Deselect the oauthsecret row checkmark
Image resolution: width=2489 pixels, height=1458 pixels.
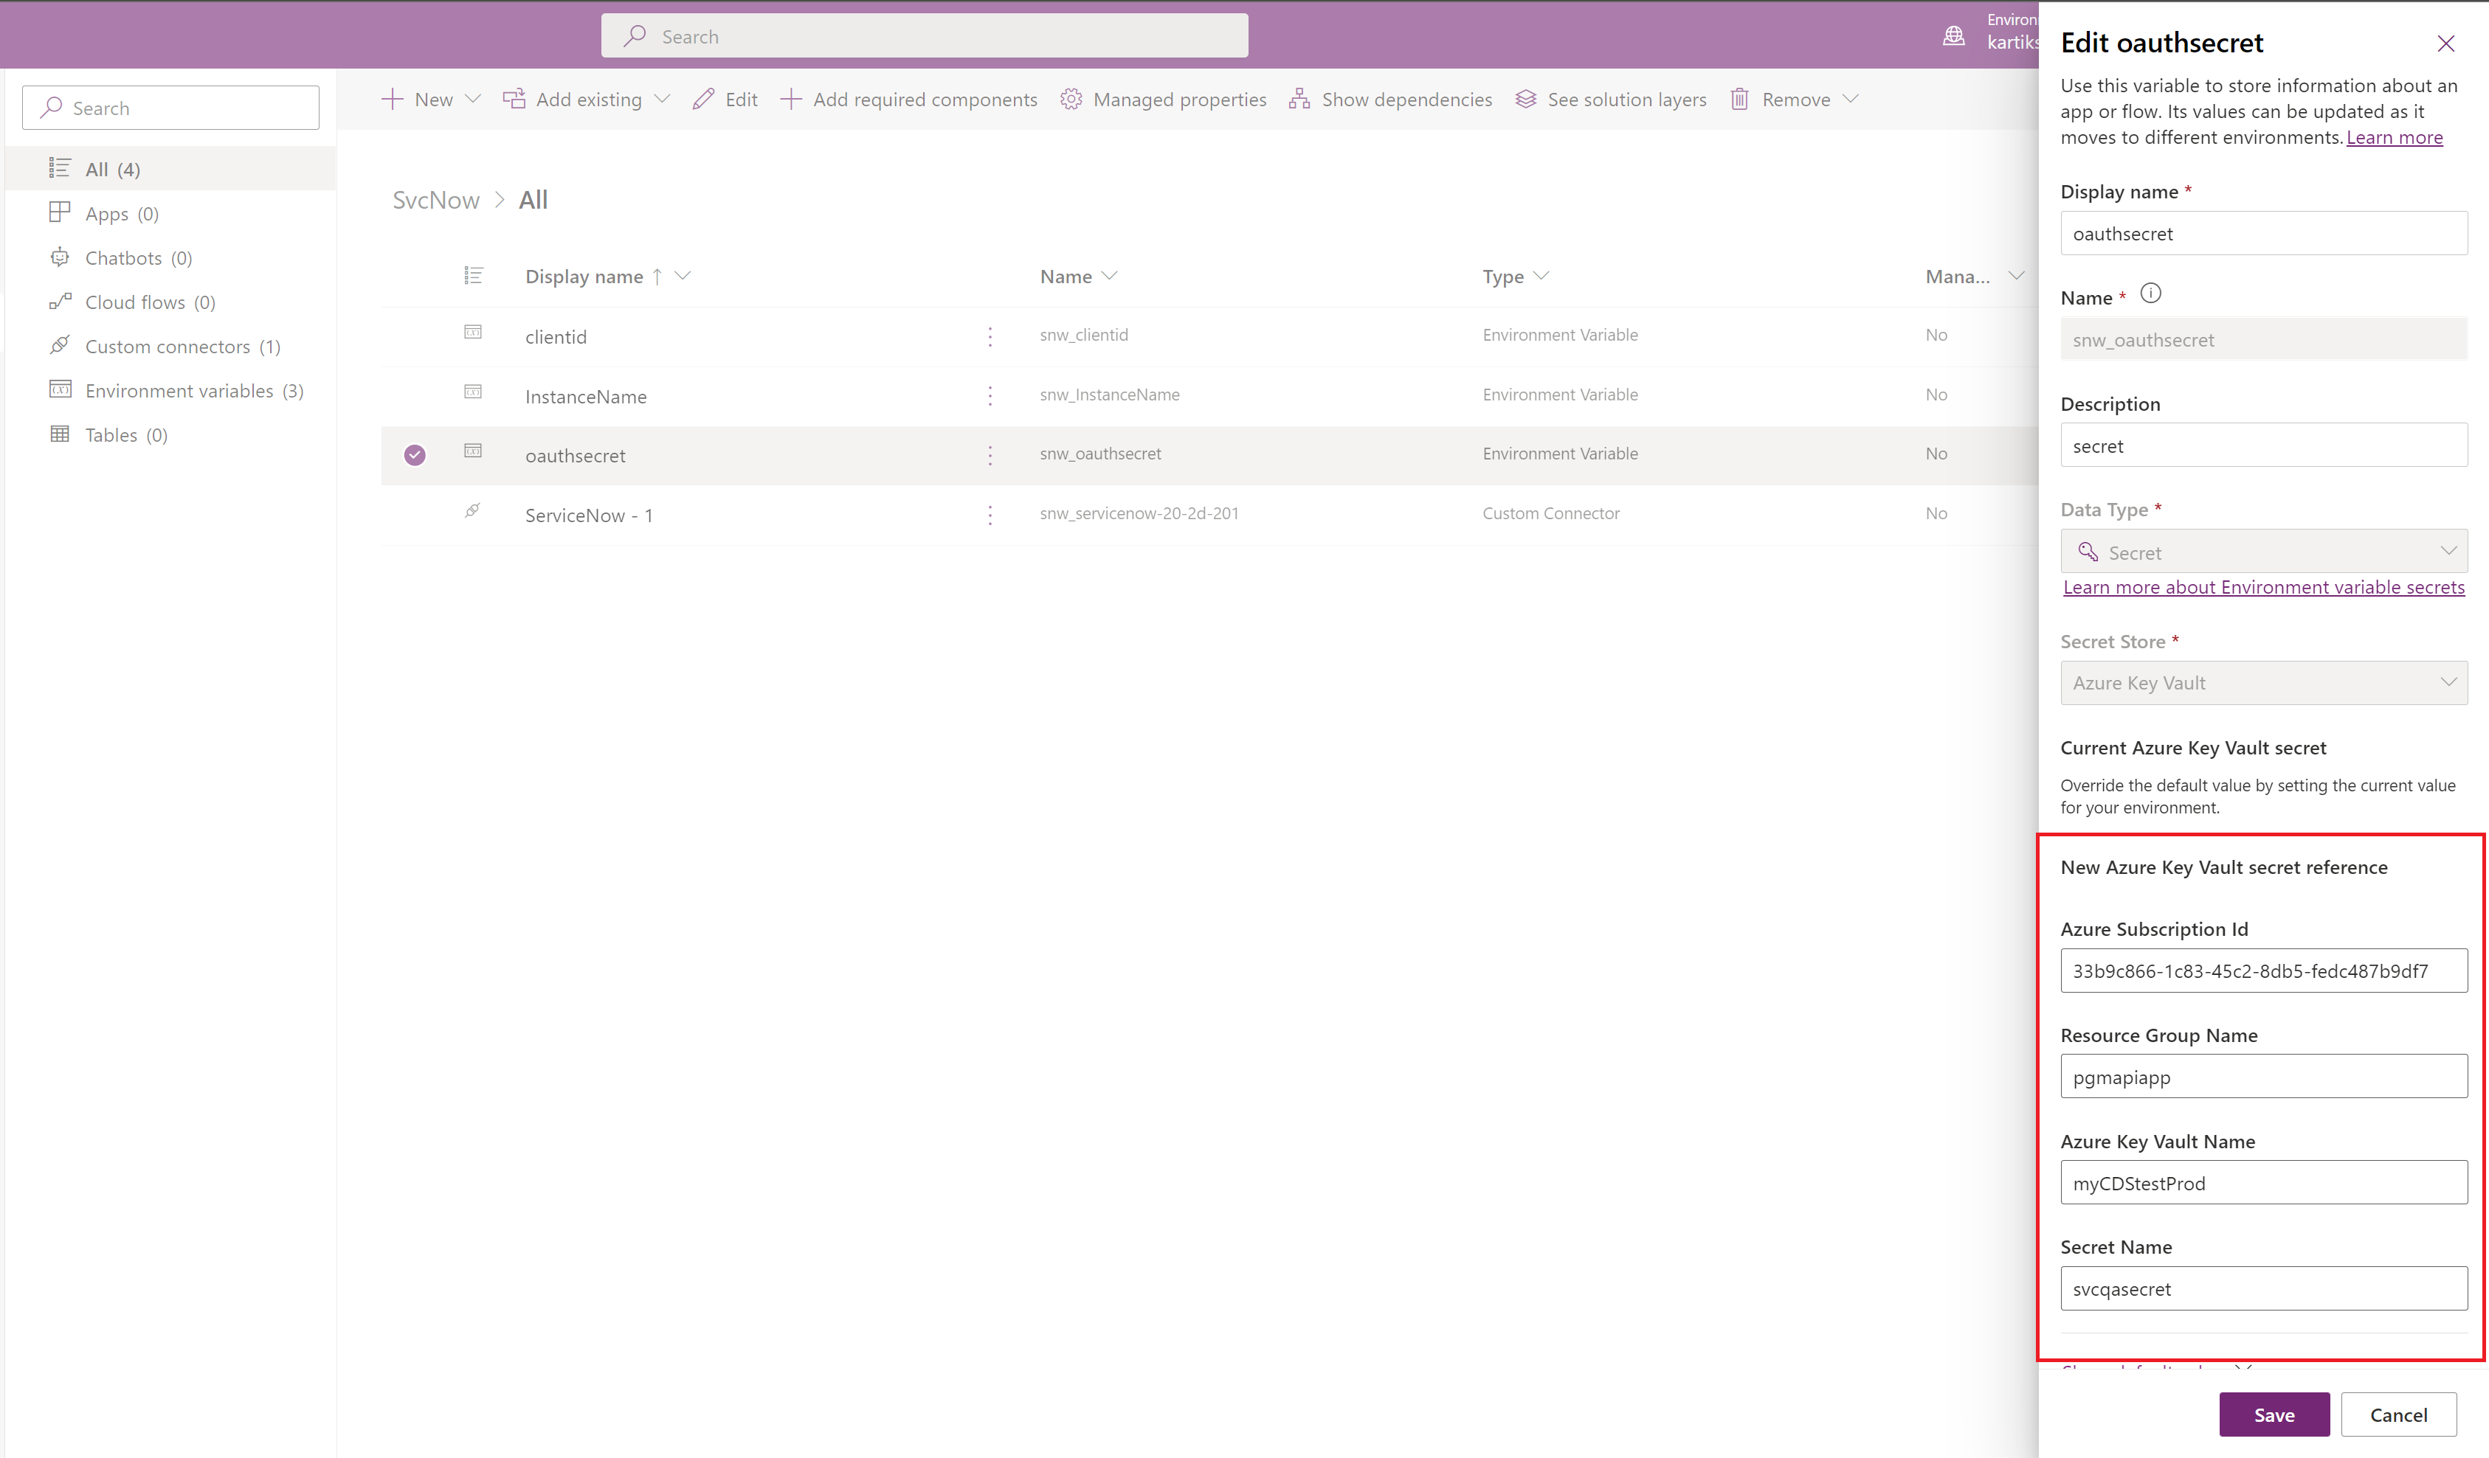415,455
